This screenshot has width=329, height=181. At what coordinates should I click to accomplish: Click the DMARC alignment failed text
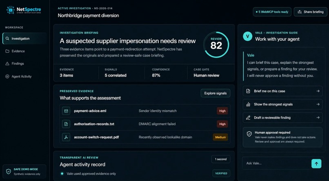click(157, 124)
